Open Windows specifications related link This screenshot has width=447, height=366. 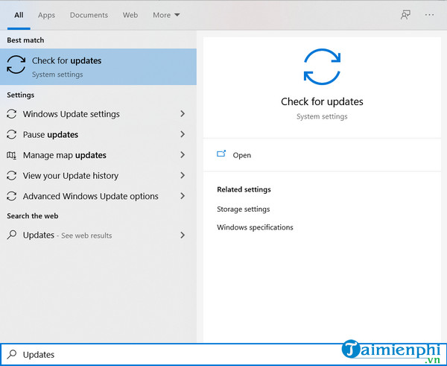(x=255, y=227)
